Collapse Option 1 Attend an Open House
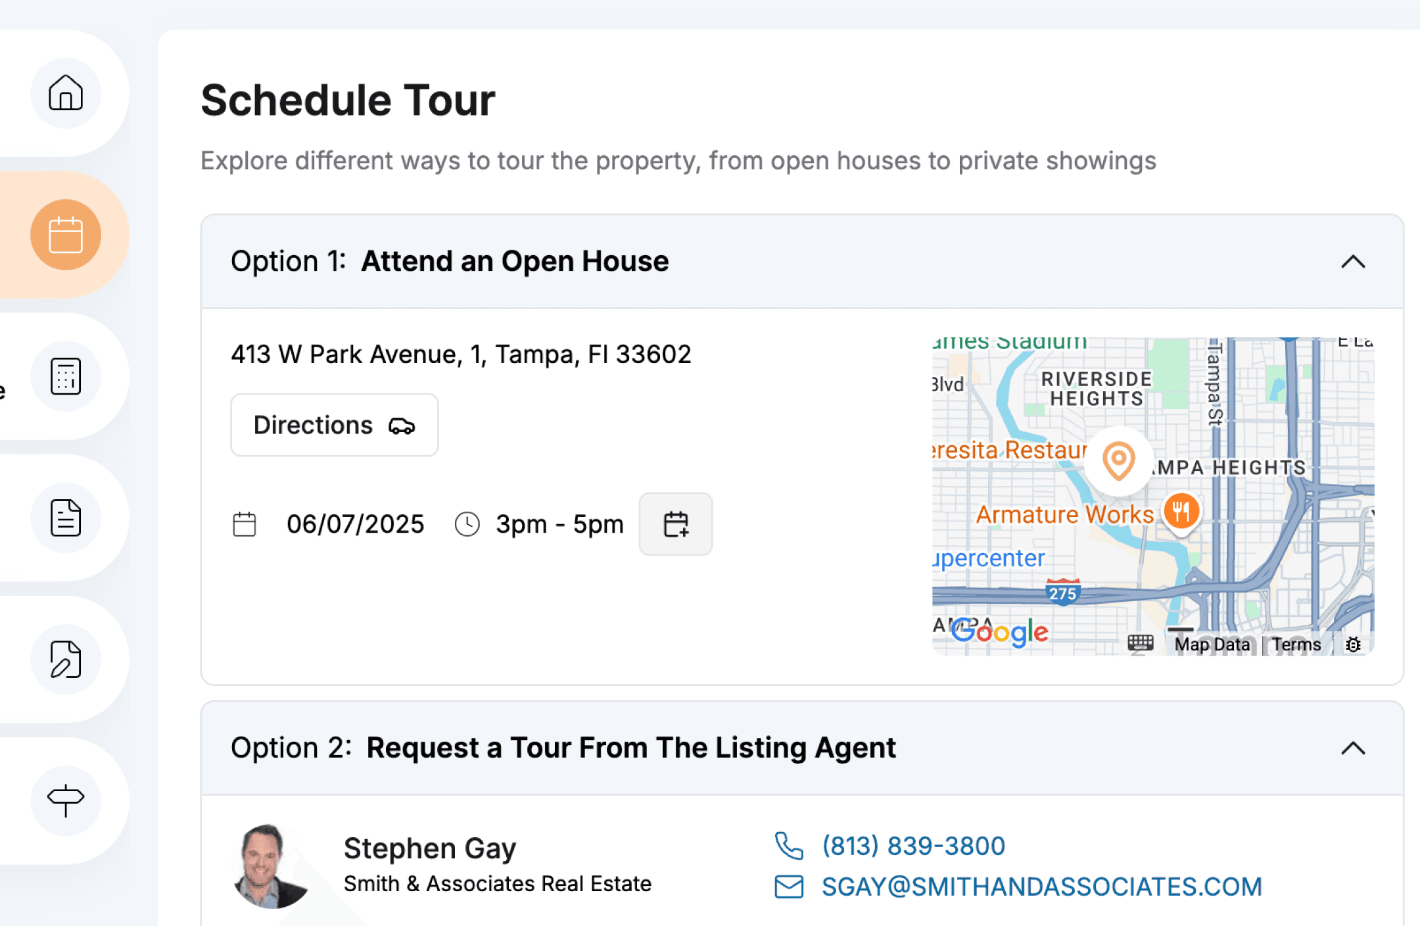Viewport: 1420px width, 926px height. click(1353, 262)
